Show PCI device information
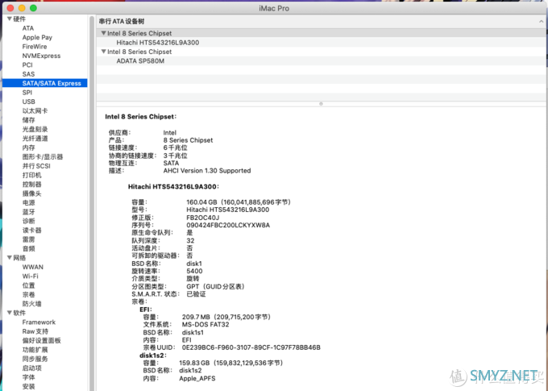This screenshot has height=391, width=548. (27, 65)
